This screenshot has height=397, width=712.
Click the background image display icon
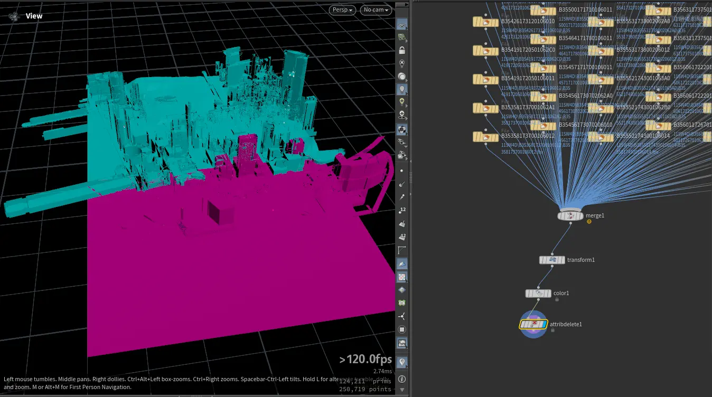[x=402, y=343]
